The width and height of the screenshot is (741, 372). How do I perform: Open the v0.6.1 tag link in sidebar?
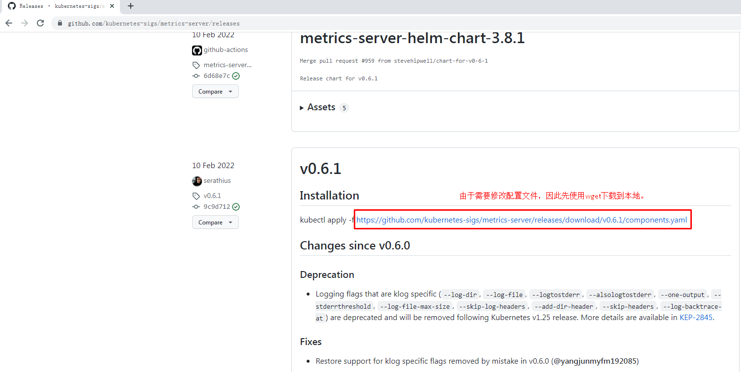[212, 196]
